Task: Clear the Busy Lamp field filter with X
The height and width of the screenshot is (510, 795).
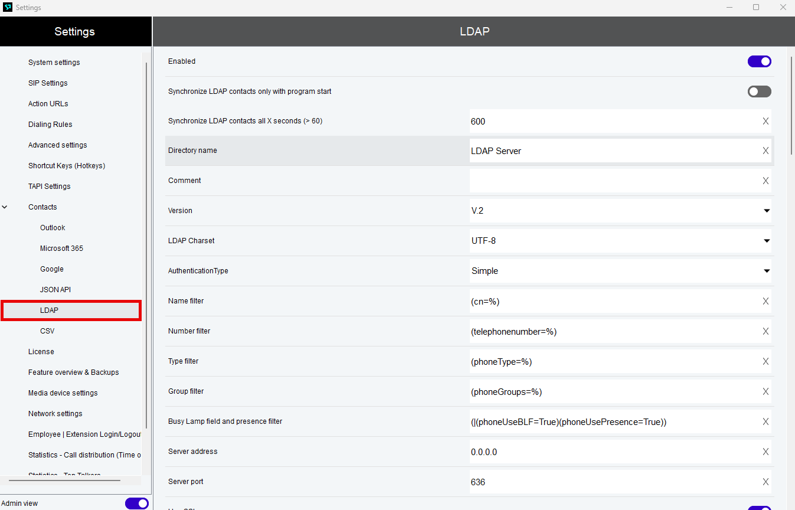Action: pyautogui.click(x=765, y=421)
